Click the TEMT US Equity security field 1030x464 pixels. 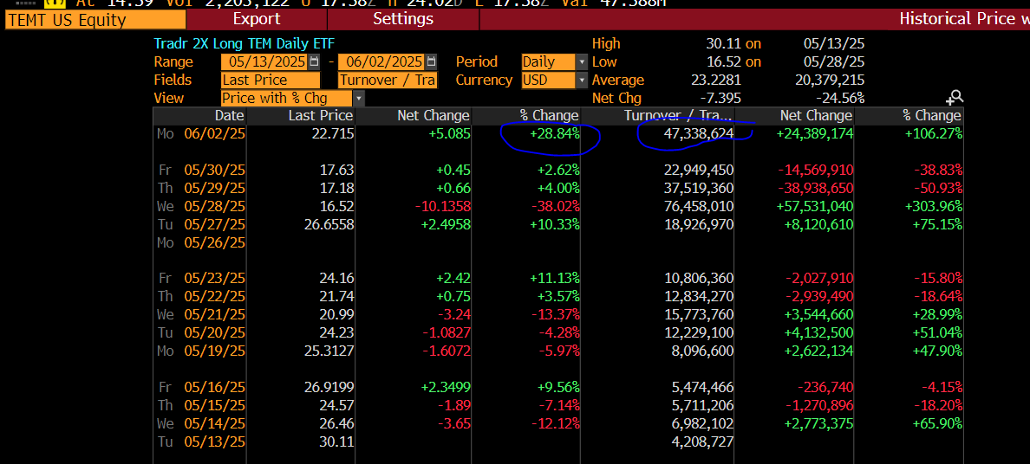[x=95, y=20]
